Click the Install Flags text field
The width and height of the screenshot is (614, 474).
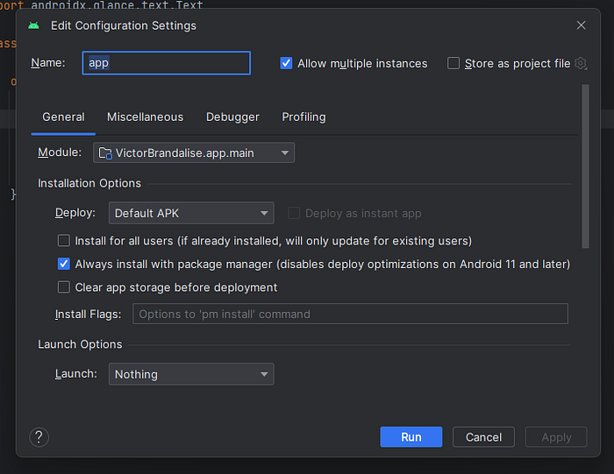[350, 314]
